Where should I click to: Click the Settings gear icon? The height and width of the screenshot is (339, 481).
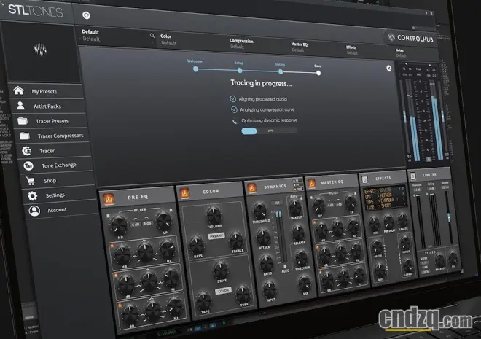[x=32, y=195]
